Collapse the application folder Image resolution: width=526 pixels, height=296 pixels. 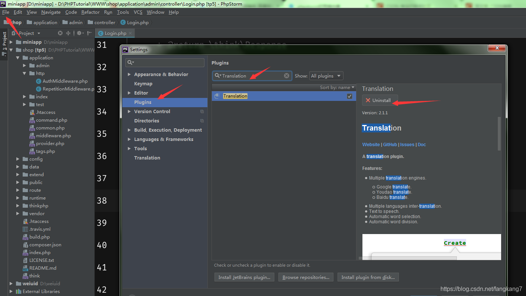(18, 57)
